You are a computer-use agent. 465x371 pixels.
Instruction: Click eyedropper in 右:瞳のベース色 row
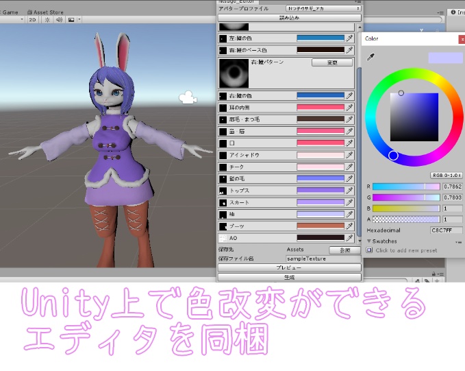350,50
